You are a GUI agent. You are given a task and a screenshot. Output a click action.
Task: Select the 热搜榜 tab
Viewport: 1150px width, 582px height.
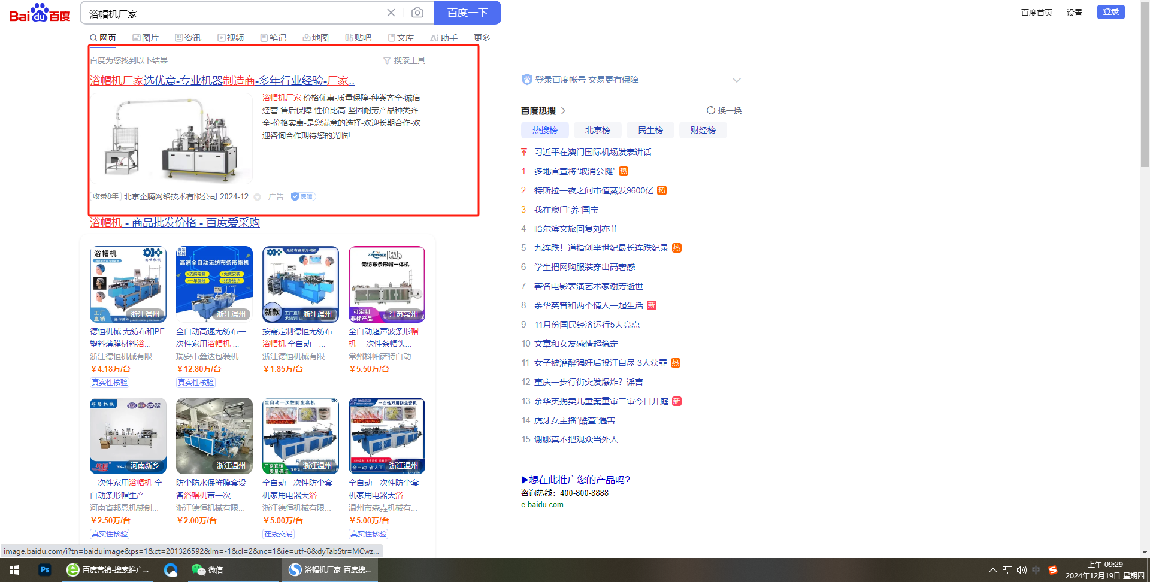[545, 130]
